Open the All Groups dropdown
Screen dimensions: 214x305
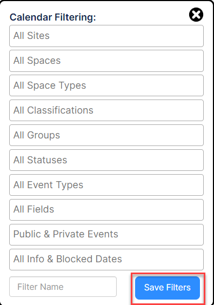coord(106,135)
